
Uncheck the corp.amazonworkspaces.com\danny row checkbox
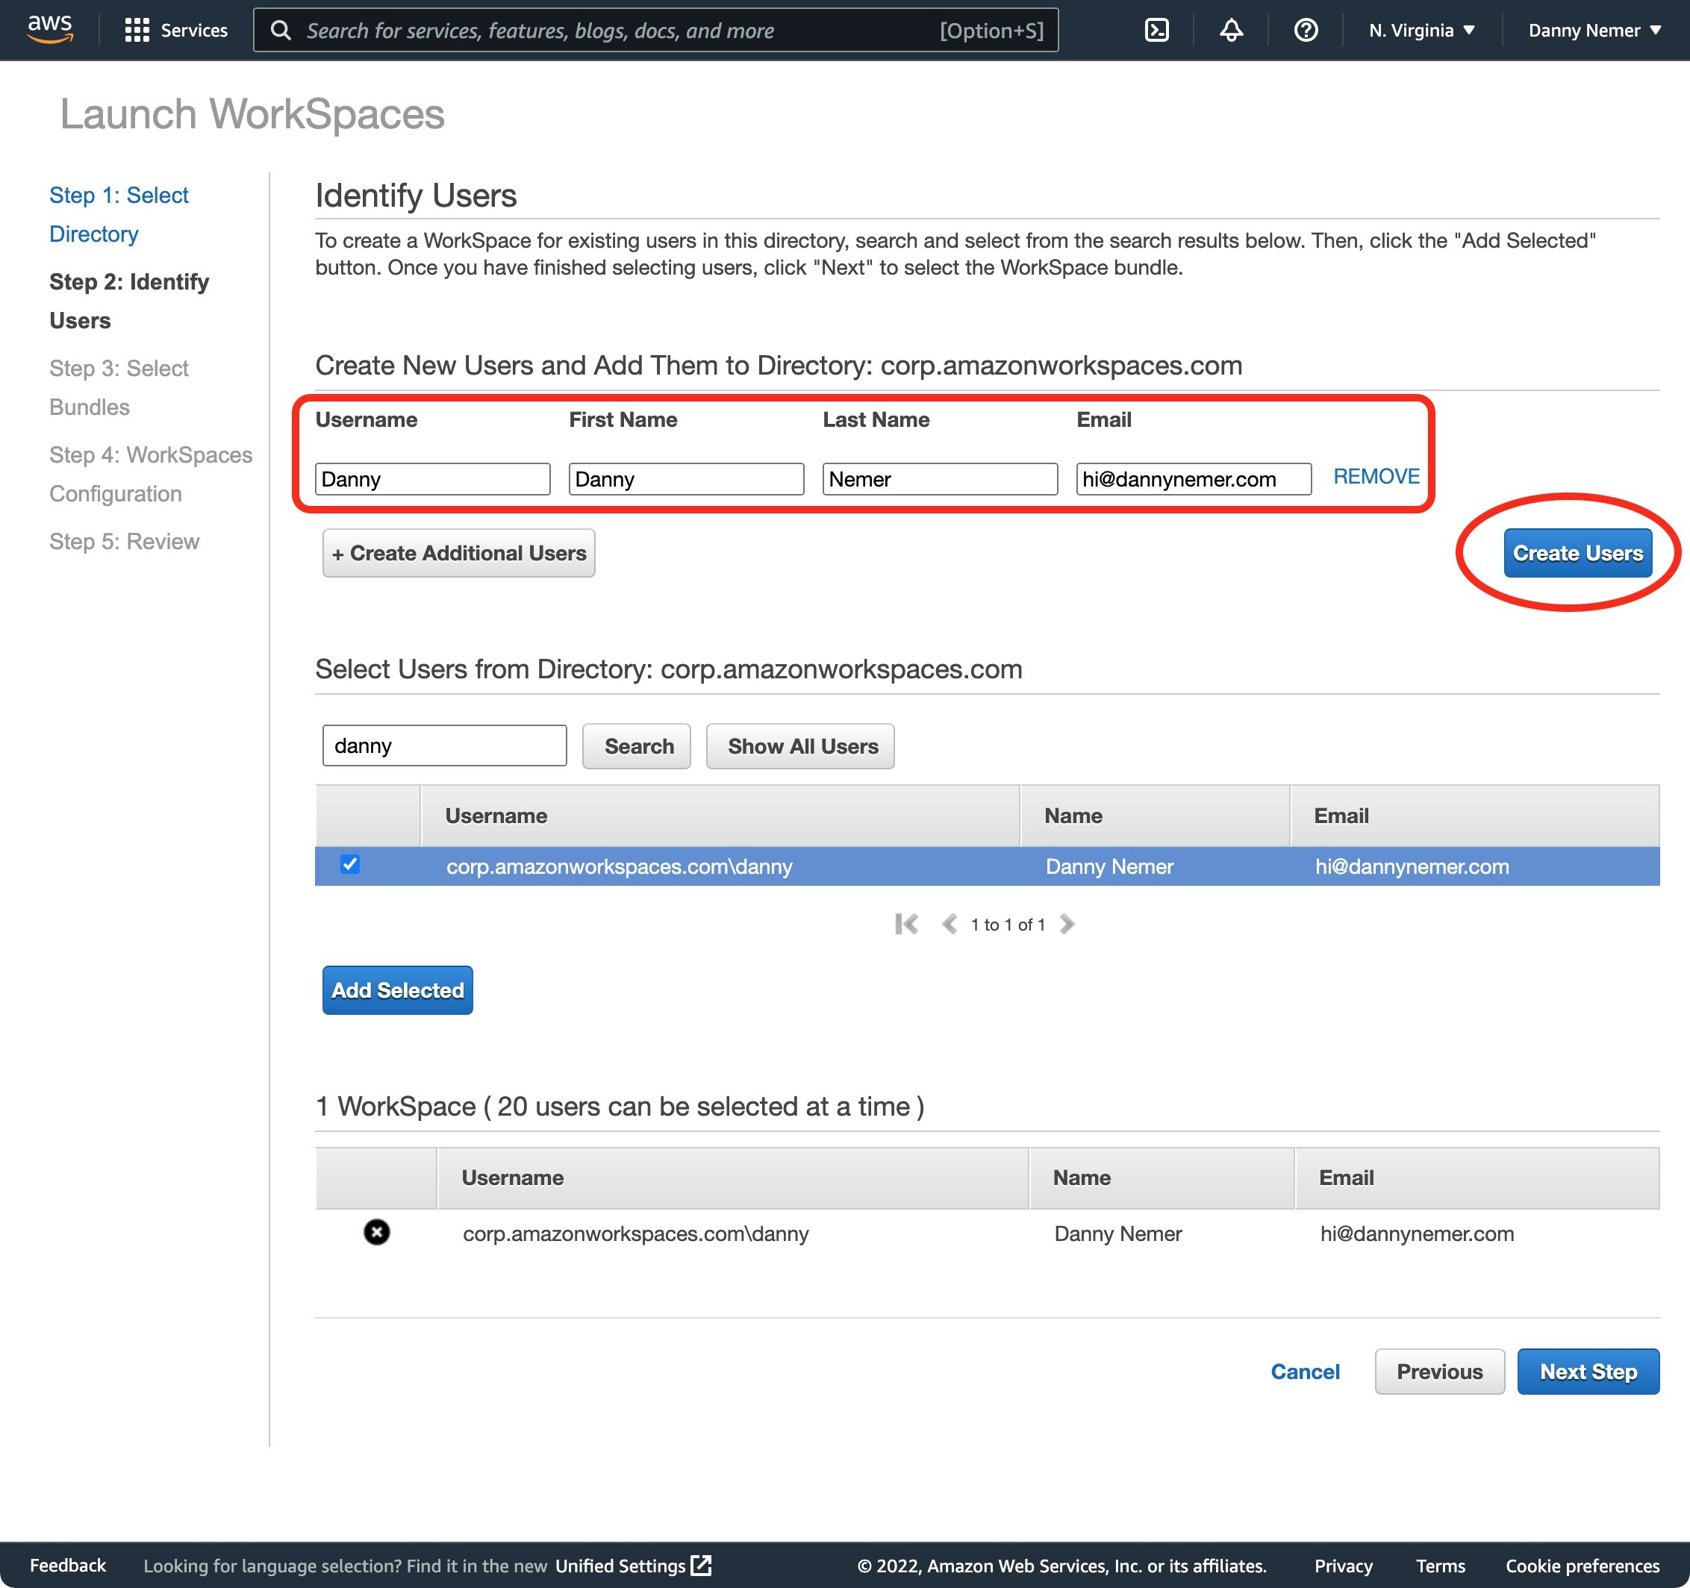pos(349,864)
